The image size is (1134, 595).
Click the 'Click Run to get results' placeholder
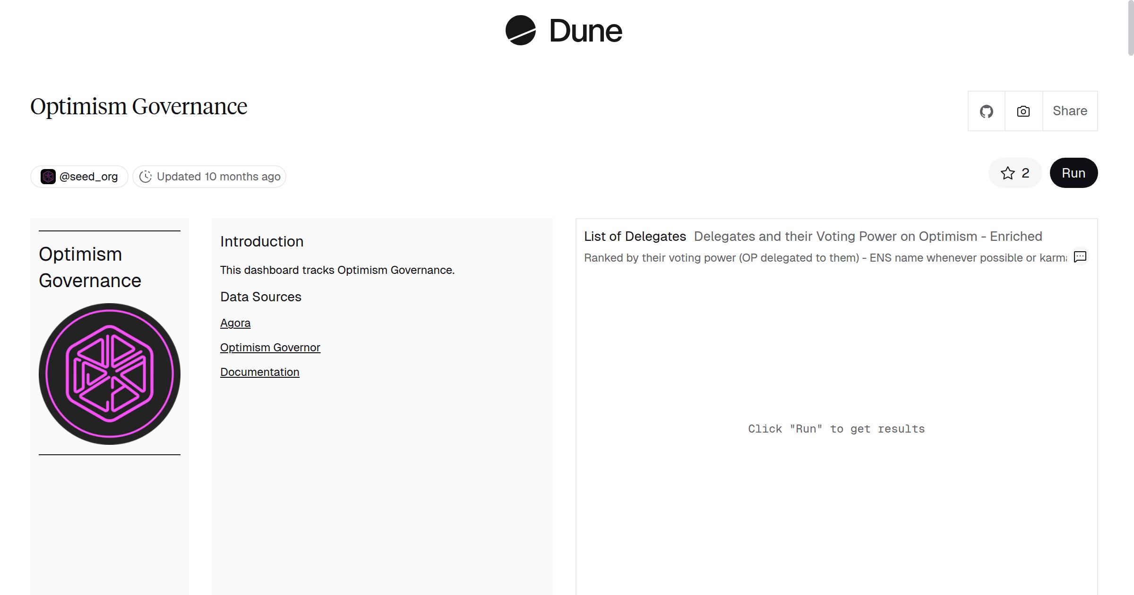pos(836,429)
